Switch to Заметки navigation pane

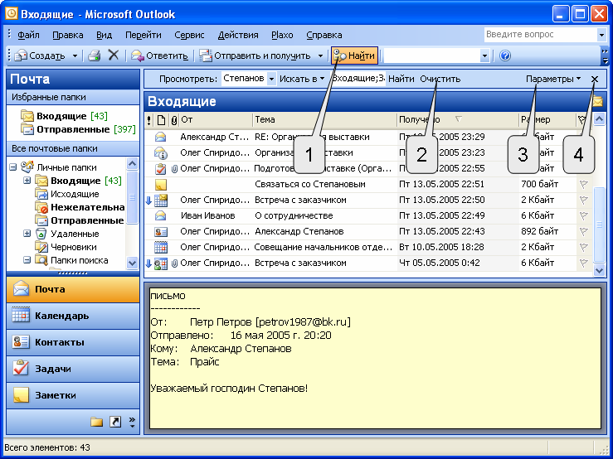coord(73,395)
